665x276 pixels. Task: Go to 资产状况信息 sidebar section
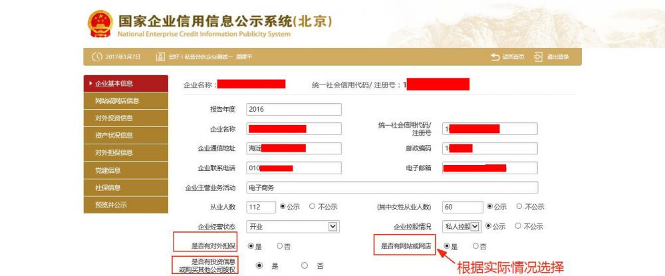point(116,136)
